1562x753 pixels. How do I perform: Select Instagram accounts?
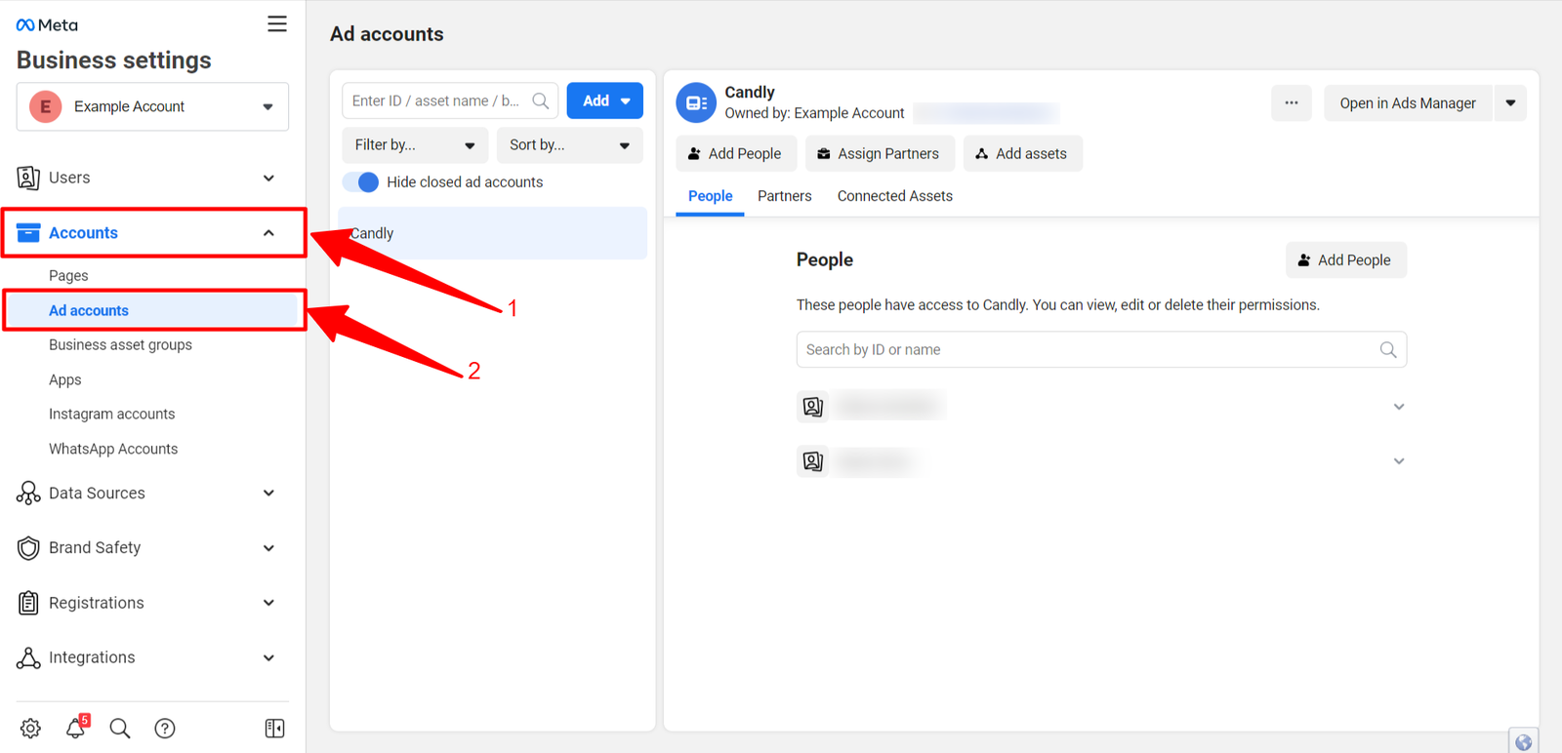click(112, 415)
